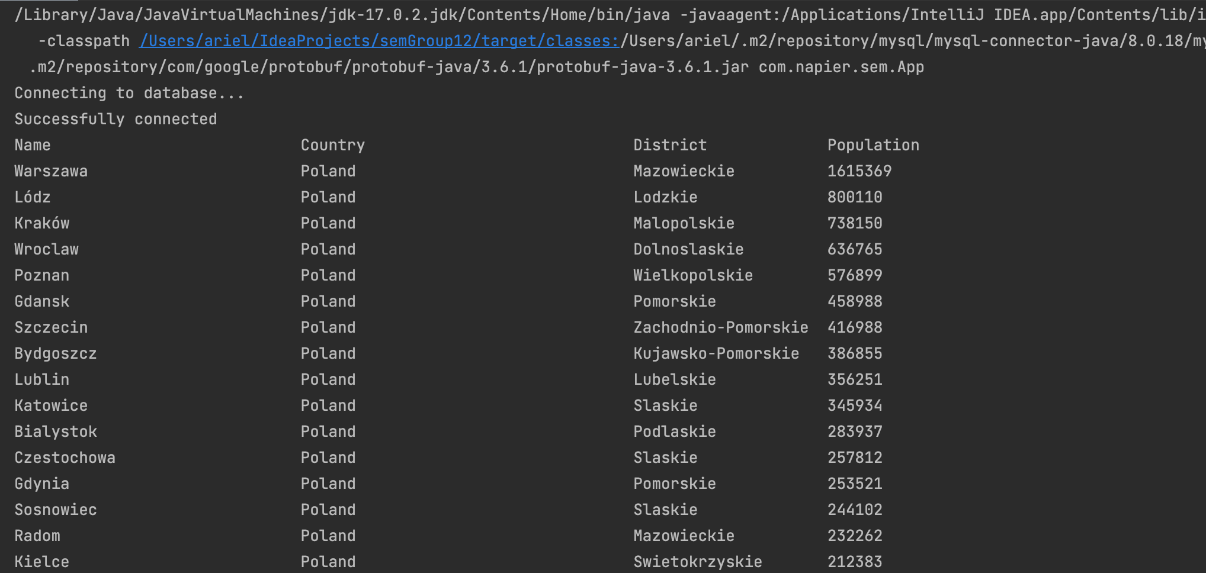Open the /Users/ariel/IdeaProjects/semGroup12/target/classes link
The height and width of the screenshot is (573, 1206).
pos(379,41)
